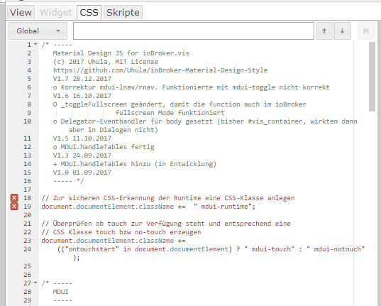Click the up arrow search button

[x=325, y=31]
